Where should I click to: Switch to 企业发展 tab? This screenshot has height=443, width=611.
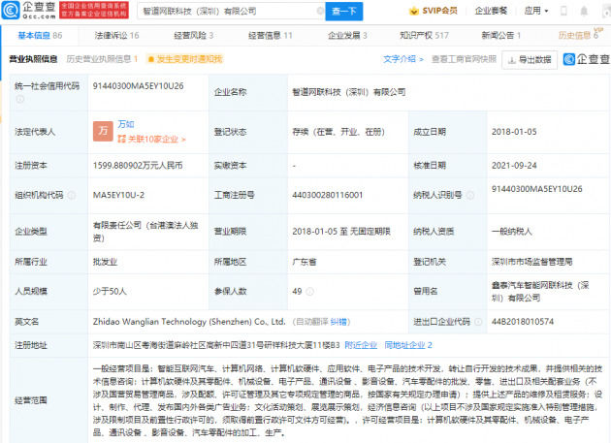[347, 36]
